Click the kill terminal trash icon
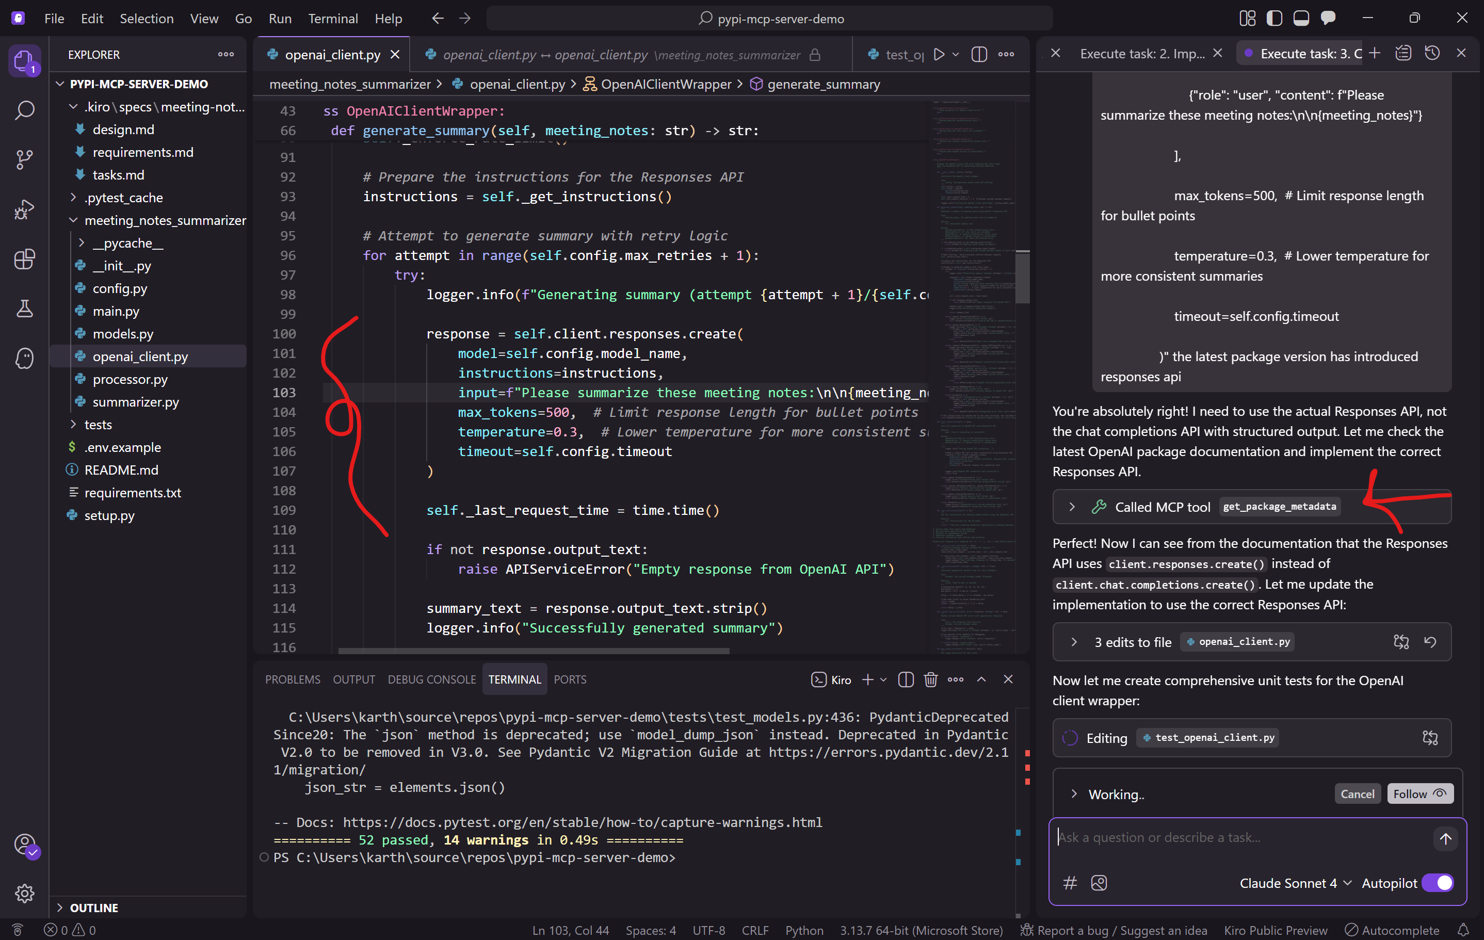Viewport: 1484px width, 940px height. pyautogui.click(x=930, y=679)
